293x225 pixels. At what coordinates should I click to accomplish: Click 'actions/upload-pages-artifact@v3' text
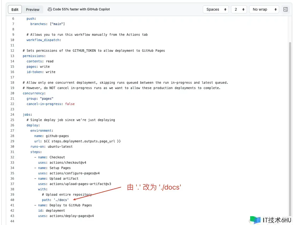click(80, 184)
